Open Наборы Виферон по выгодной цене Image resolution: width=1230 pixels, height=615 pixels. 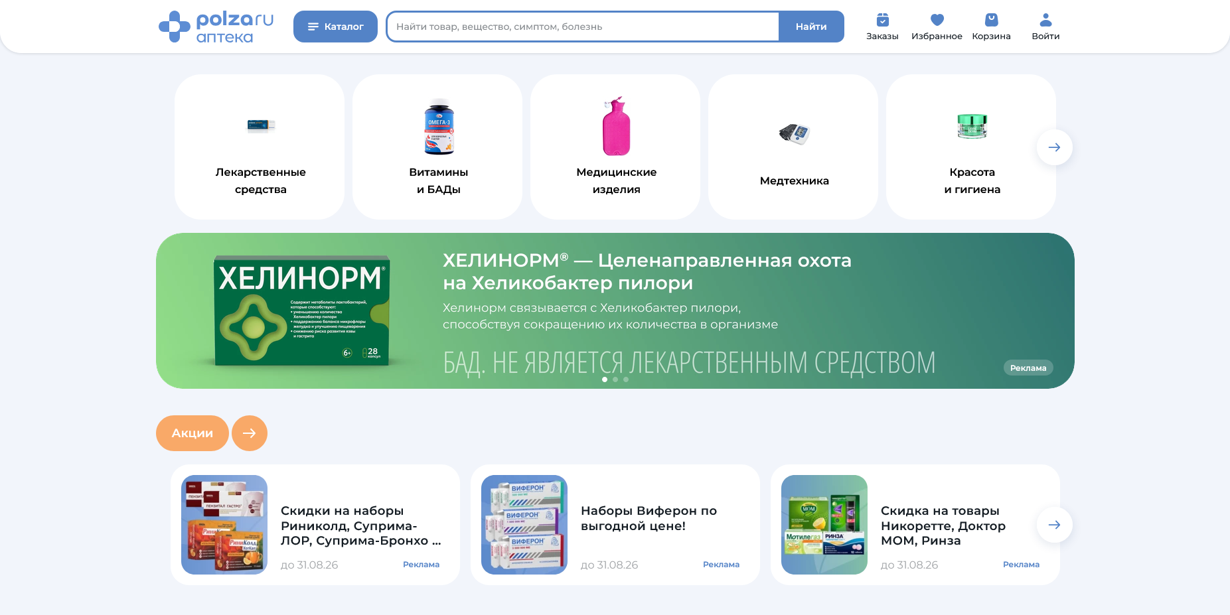[649, 518]
